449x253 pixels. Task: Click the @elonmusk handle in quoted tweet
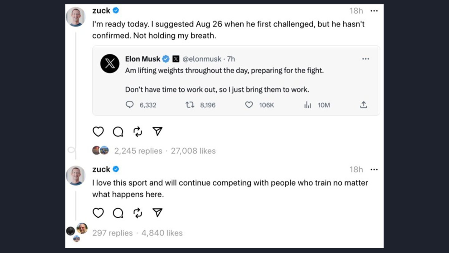pyautogui.click(x=202, y=59)
